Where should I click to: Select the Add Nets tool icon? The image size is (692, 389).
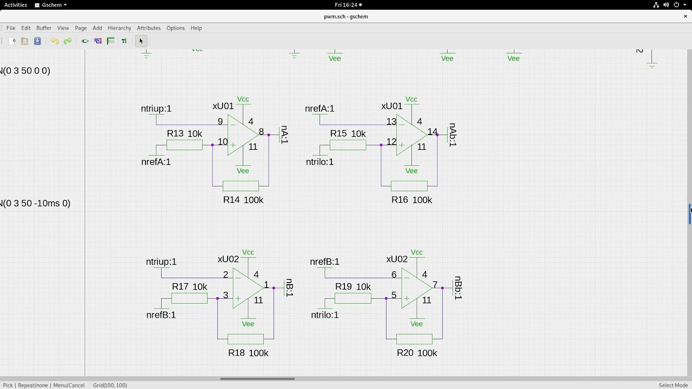point(98,41)
